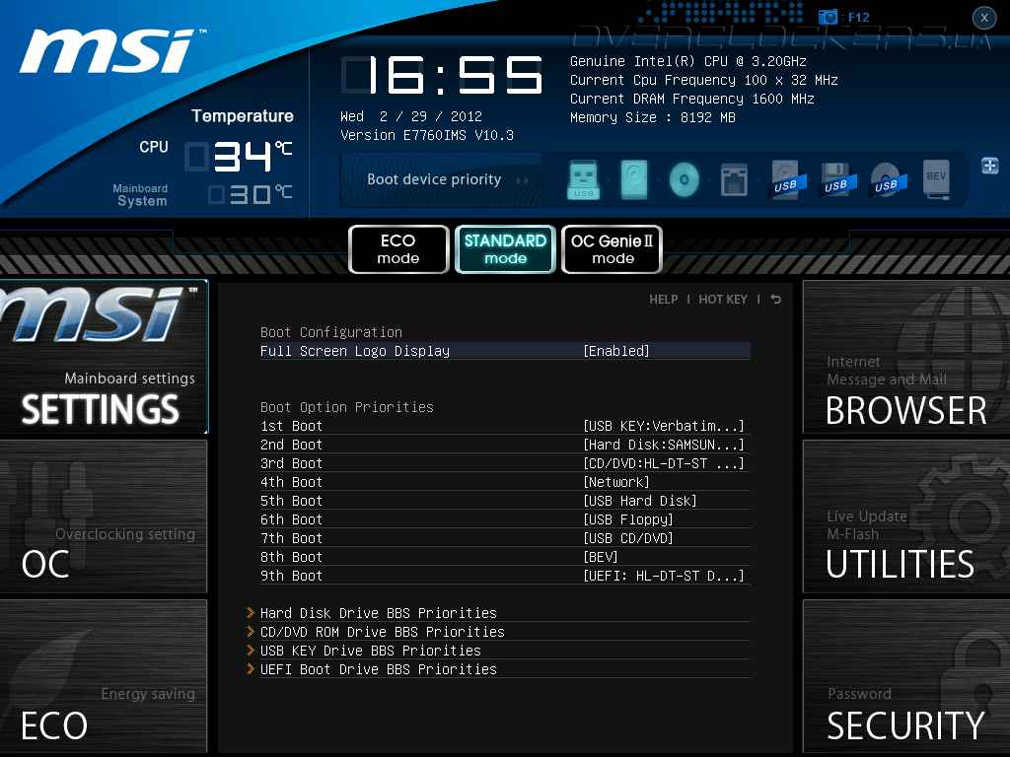The height and width of the screenshot is (757, 1010).
Task: Click the date Wed 2 / 29 / 2012
Action: (x=411, y=116)
